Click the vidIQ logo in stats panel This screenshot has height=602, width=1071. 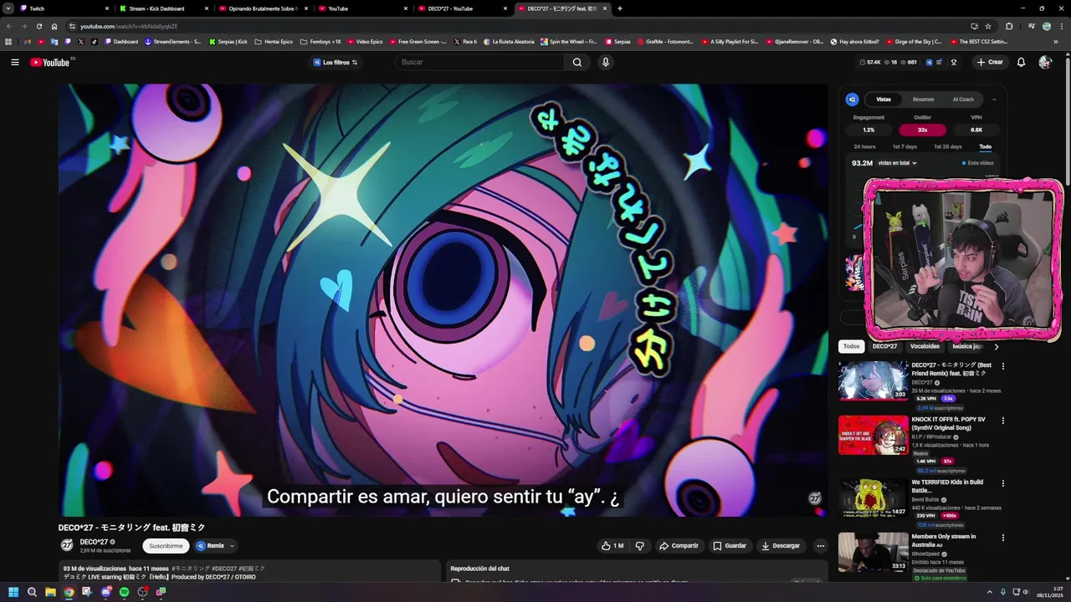[853, 99]
